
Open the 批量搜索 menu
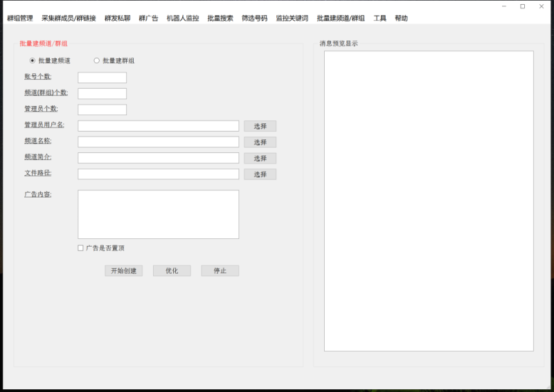220,19
